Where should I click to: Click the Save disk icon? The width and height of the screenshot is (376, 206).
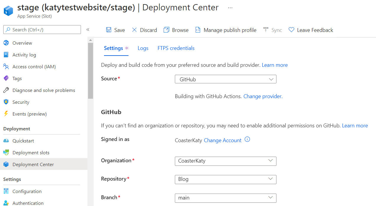(x=109, y=30)
